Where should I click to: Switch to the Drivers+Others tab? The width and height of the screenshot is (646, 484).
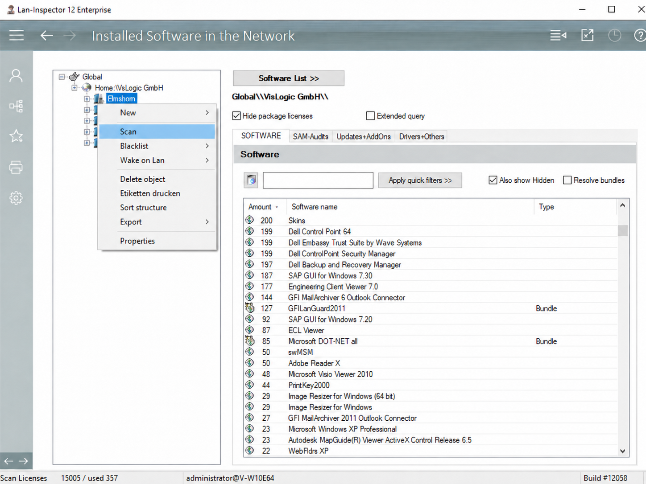pos(422,136)
